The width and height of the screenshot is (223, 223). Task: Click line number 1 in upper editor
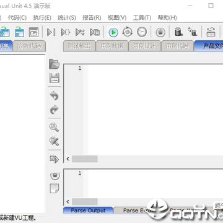[80, 68]
